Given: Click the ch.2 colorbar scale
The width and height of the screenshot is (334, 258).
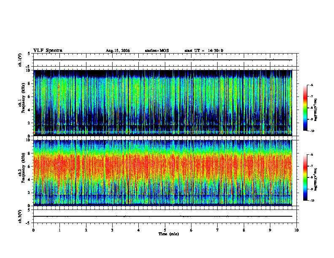Looking at the screenshot, I should (x=305, y=177).
